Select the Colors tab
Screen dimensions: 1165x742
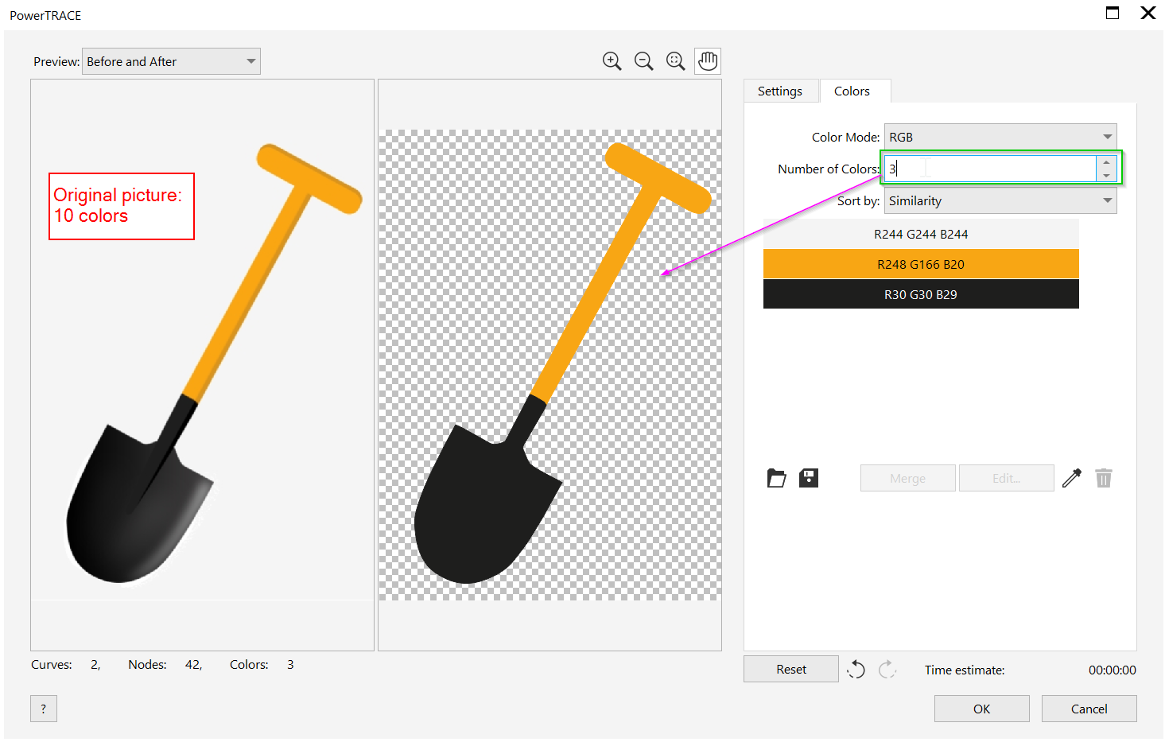point(852,91)
